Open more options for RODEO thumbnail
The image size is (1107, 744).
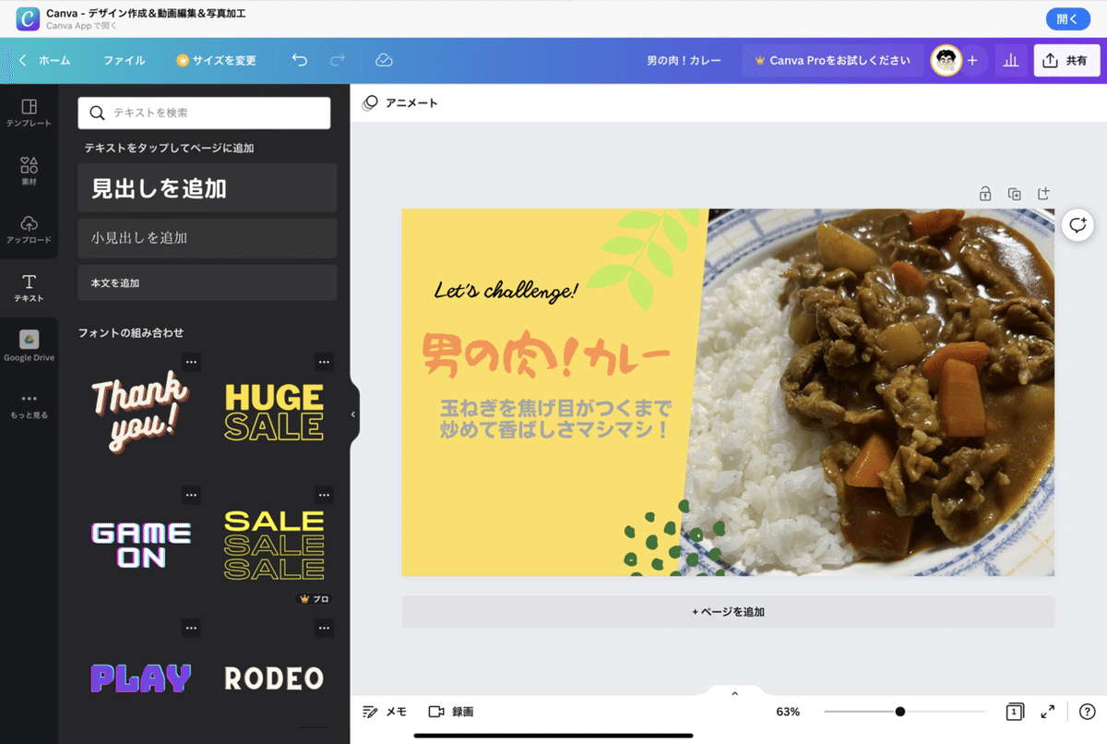tap(324, 628)
